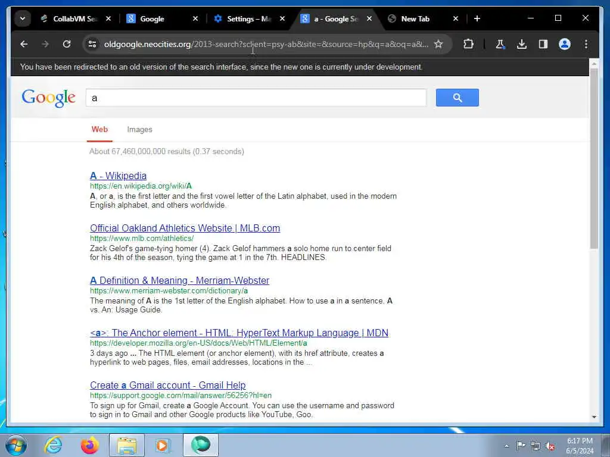Open a new browser tab with plus
The height and width of the screenshot is (457, 610).
point(477,18)
